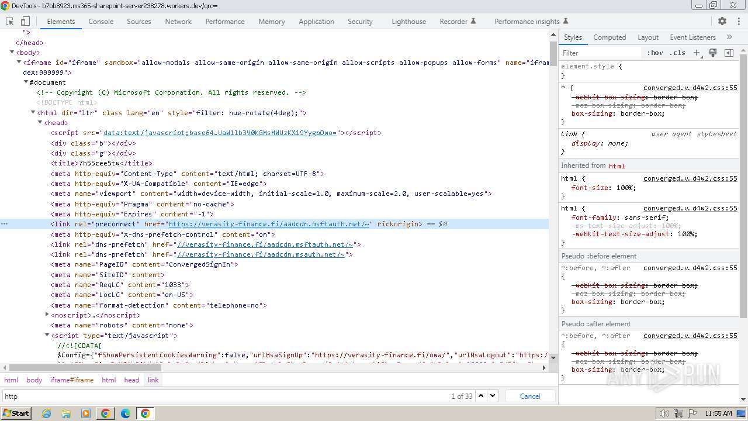Click the new style rule plus icon

(x=697, y=53)
